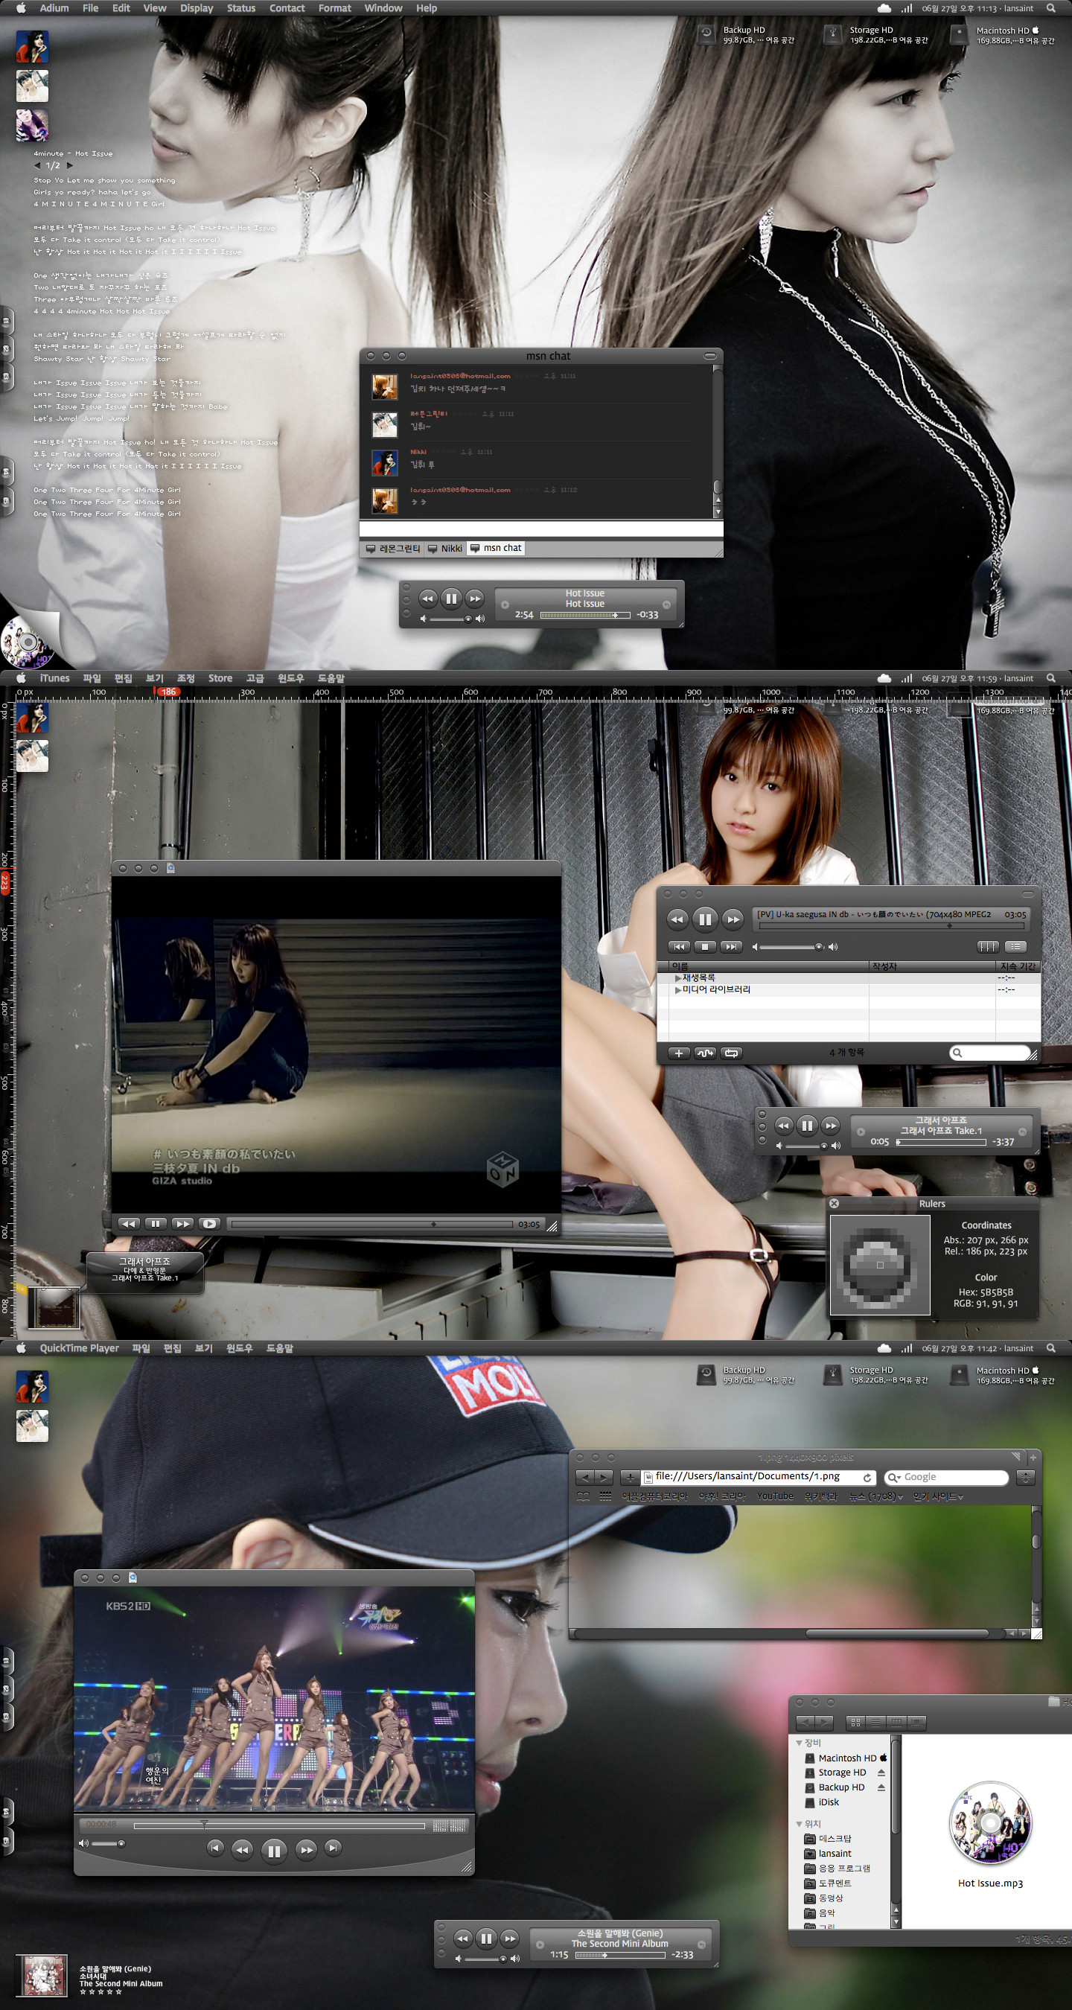Screen dimensions: 1072x2010
Task: Click the QuickTime movie timeline
Action: pos(279,1826)
